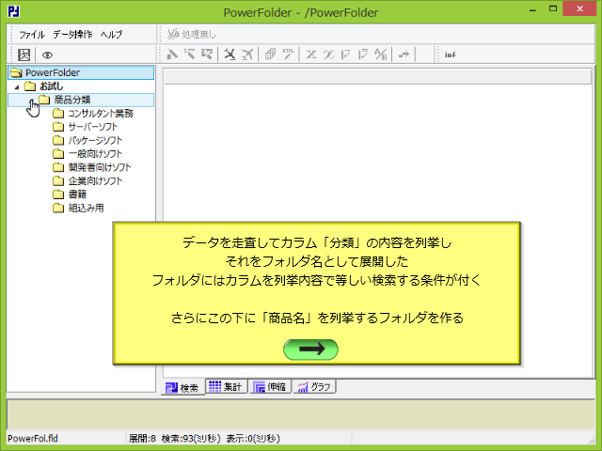This screenshot has width=602, height=451.
Task: Select the 一般向けソフト folder
Action: [95, 154]
